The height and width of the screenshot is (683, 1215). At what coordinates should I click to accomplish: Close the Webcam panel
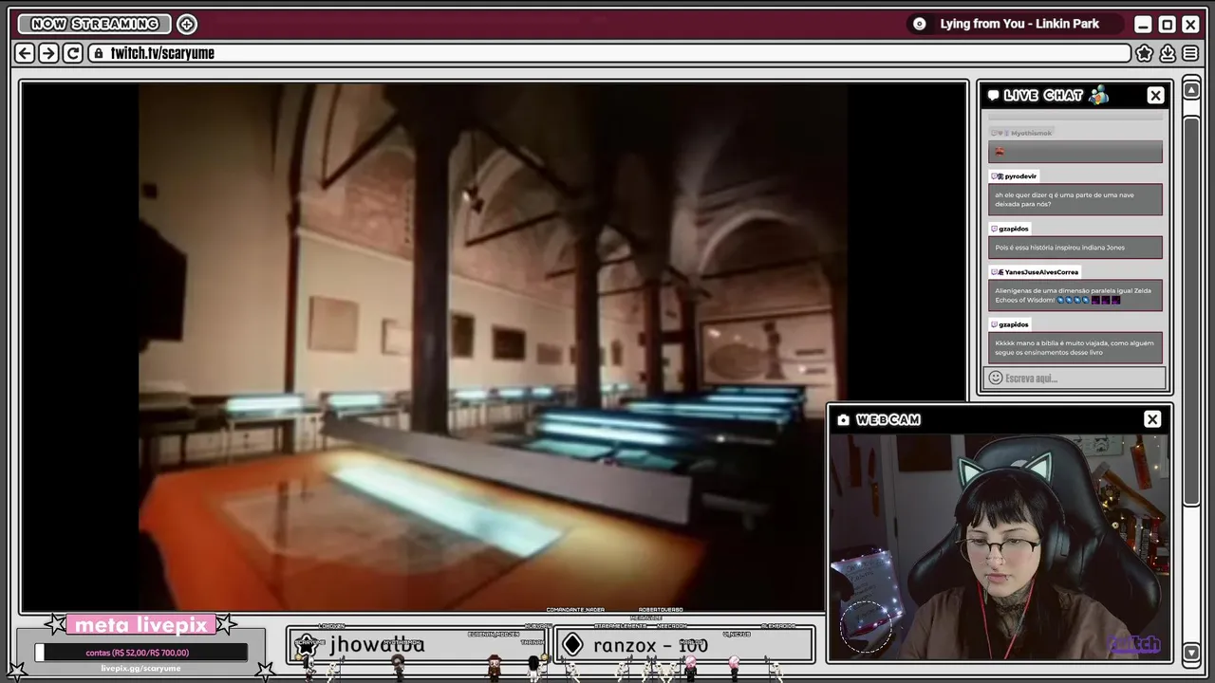[1152, 419]
